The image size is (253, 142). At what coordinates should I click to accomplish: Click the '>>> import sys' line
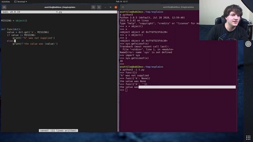coord(130,55)
